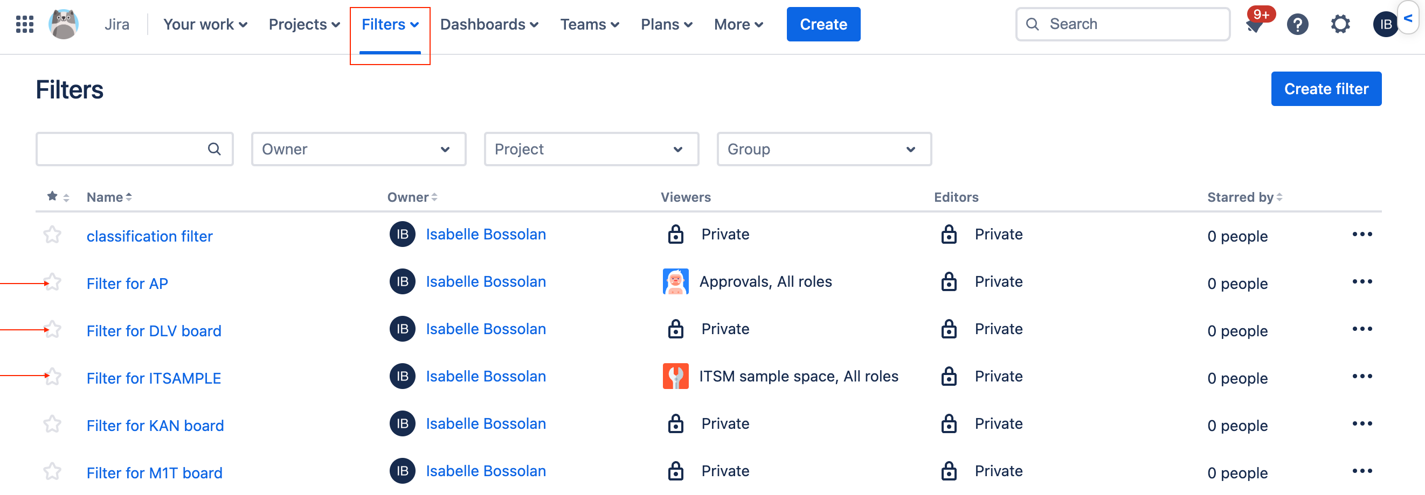The width and height of the screenshot is (1425, 495).
Task: Click the Create filter button
Action: click(1325, 89)
